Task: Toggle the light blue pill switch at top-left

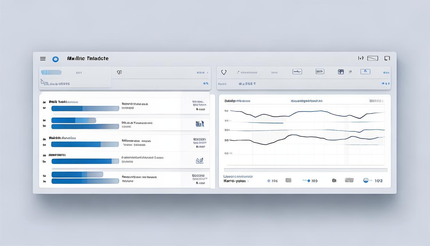Action: (51, 72)
